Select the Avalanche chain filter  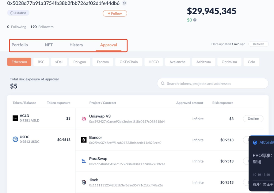[178, 62]
